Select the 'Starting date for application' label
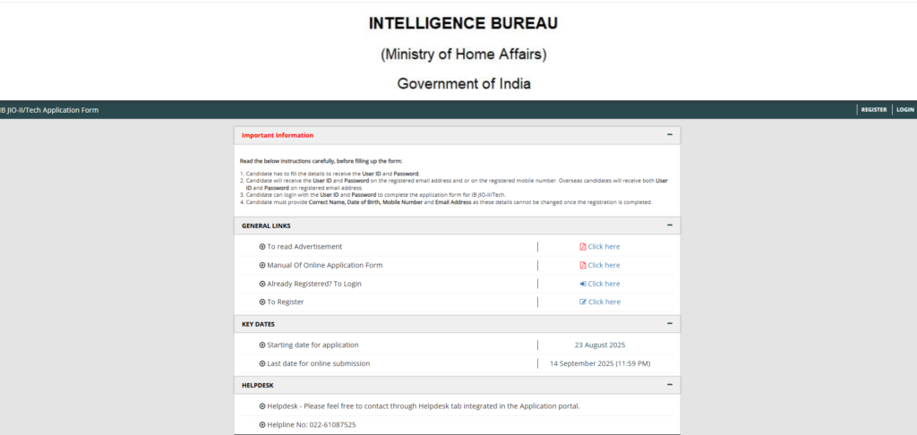 click(x=313, y=345)
